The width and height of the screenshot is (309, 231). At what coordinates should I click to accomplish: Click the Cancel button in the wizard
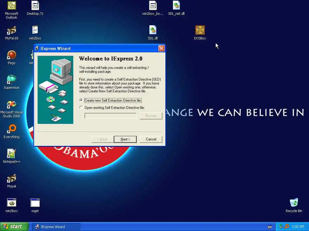(x=151, y=139)
